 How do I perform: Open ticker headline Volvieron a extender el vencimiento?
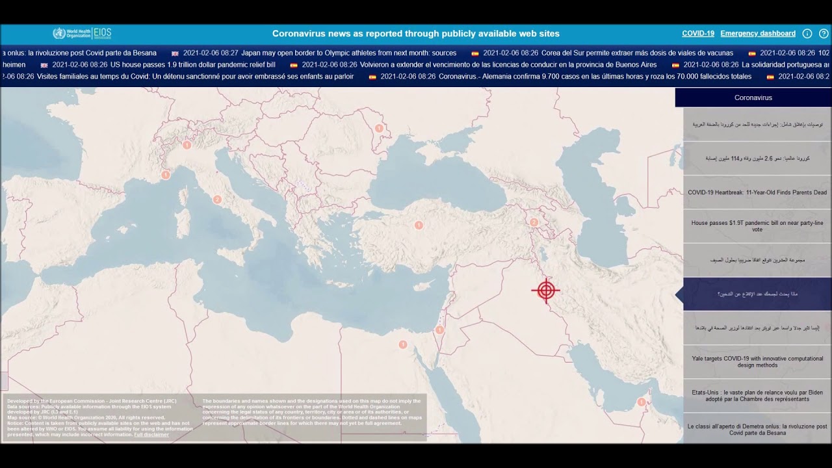click(x=508, y=65)
